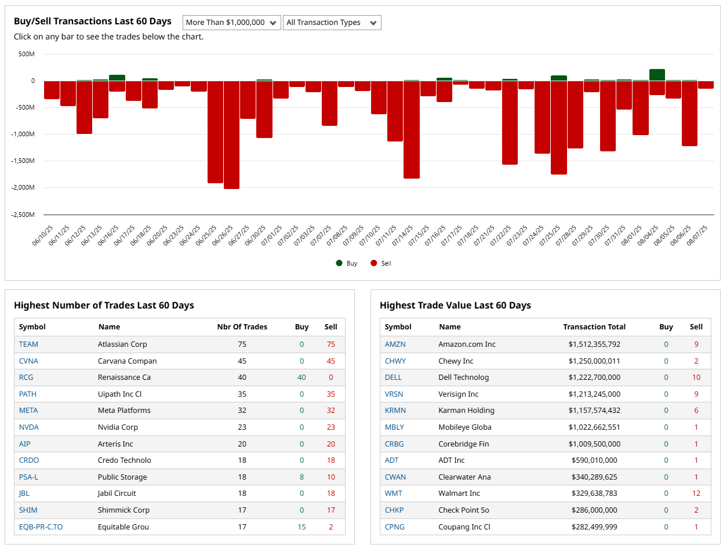This screenshot has height=548, width=723.
Task: Click the $1,250,000,011 transaction total
Action: [594, 361]
